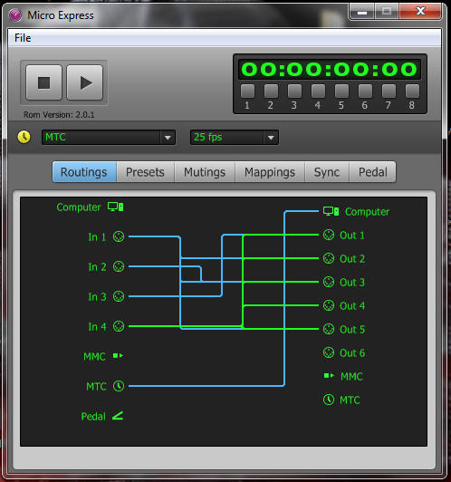The height and width of the screenshot is (482, 451).
Task: Minimize the Micro Express window
Action: [362, 12]
